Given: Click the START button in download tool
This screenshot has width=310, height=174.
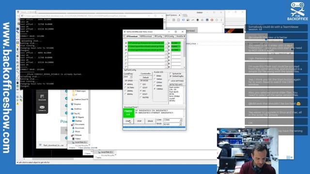Looking at the screenshot, I should tap(128, 121).
